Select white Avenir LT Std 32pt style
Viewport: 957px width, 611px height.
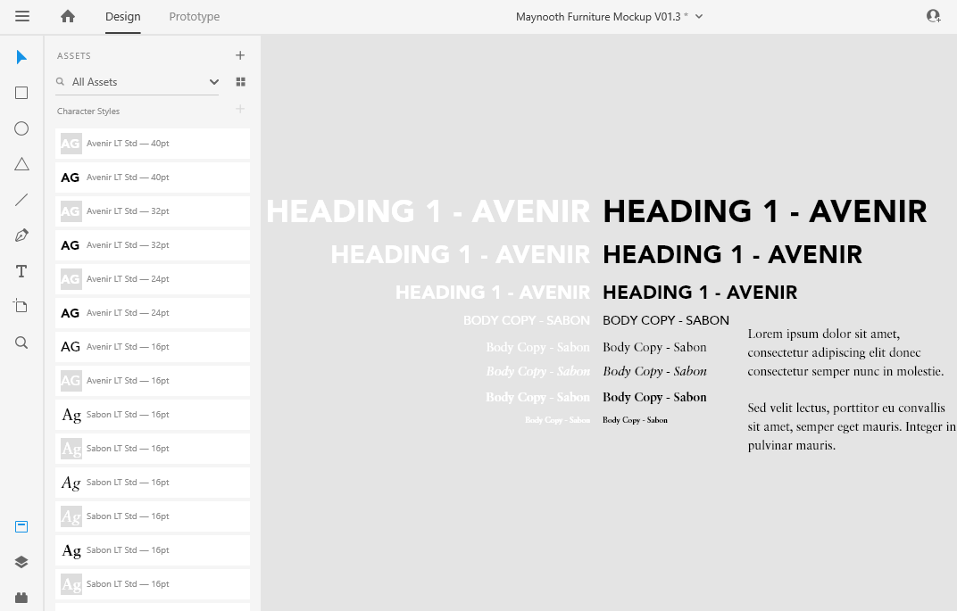click(x=153, y=211)
